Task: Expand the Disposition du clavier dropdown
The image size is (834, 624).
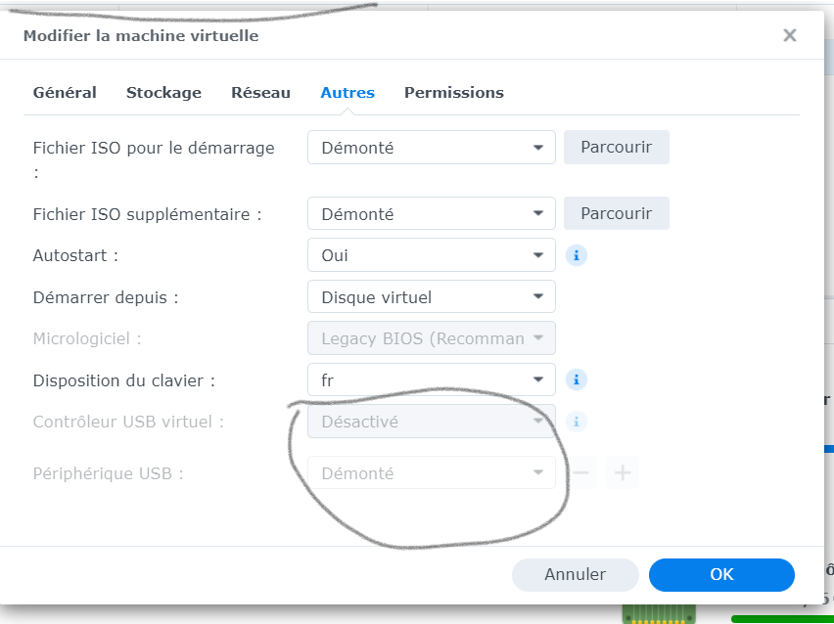Action: [x=431, y=379]
